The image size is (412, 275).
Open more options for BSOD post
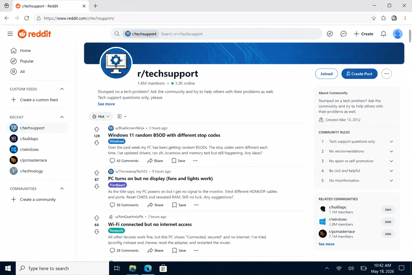tap(195, 161)
